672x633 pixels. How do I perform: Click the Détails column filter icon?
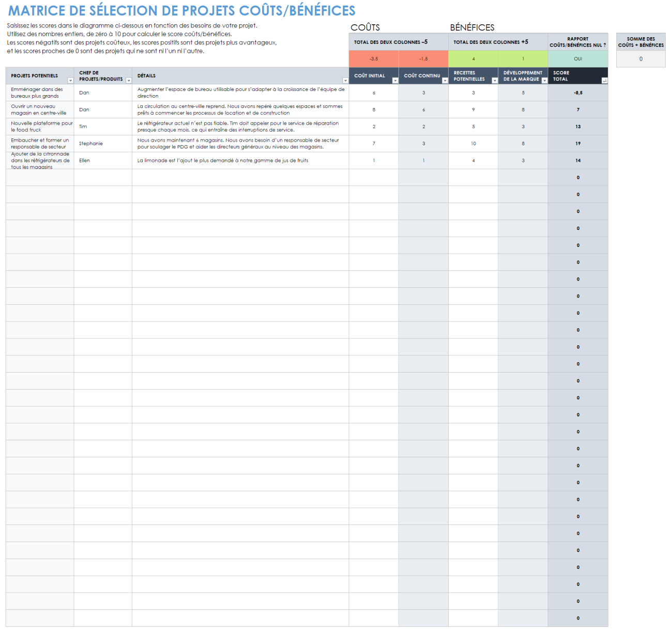pyautogui.click(x=345, y=80)
